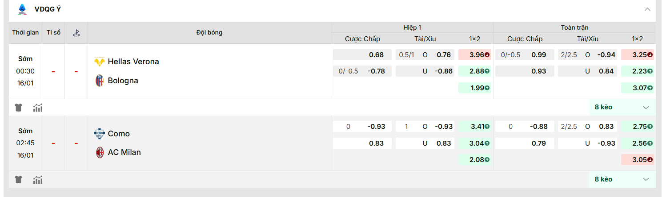Viewport: 666px width, 197px height.
Task: Click the AC Milan team crest
Action: click(100, 152)
